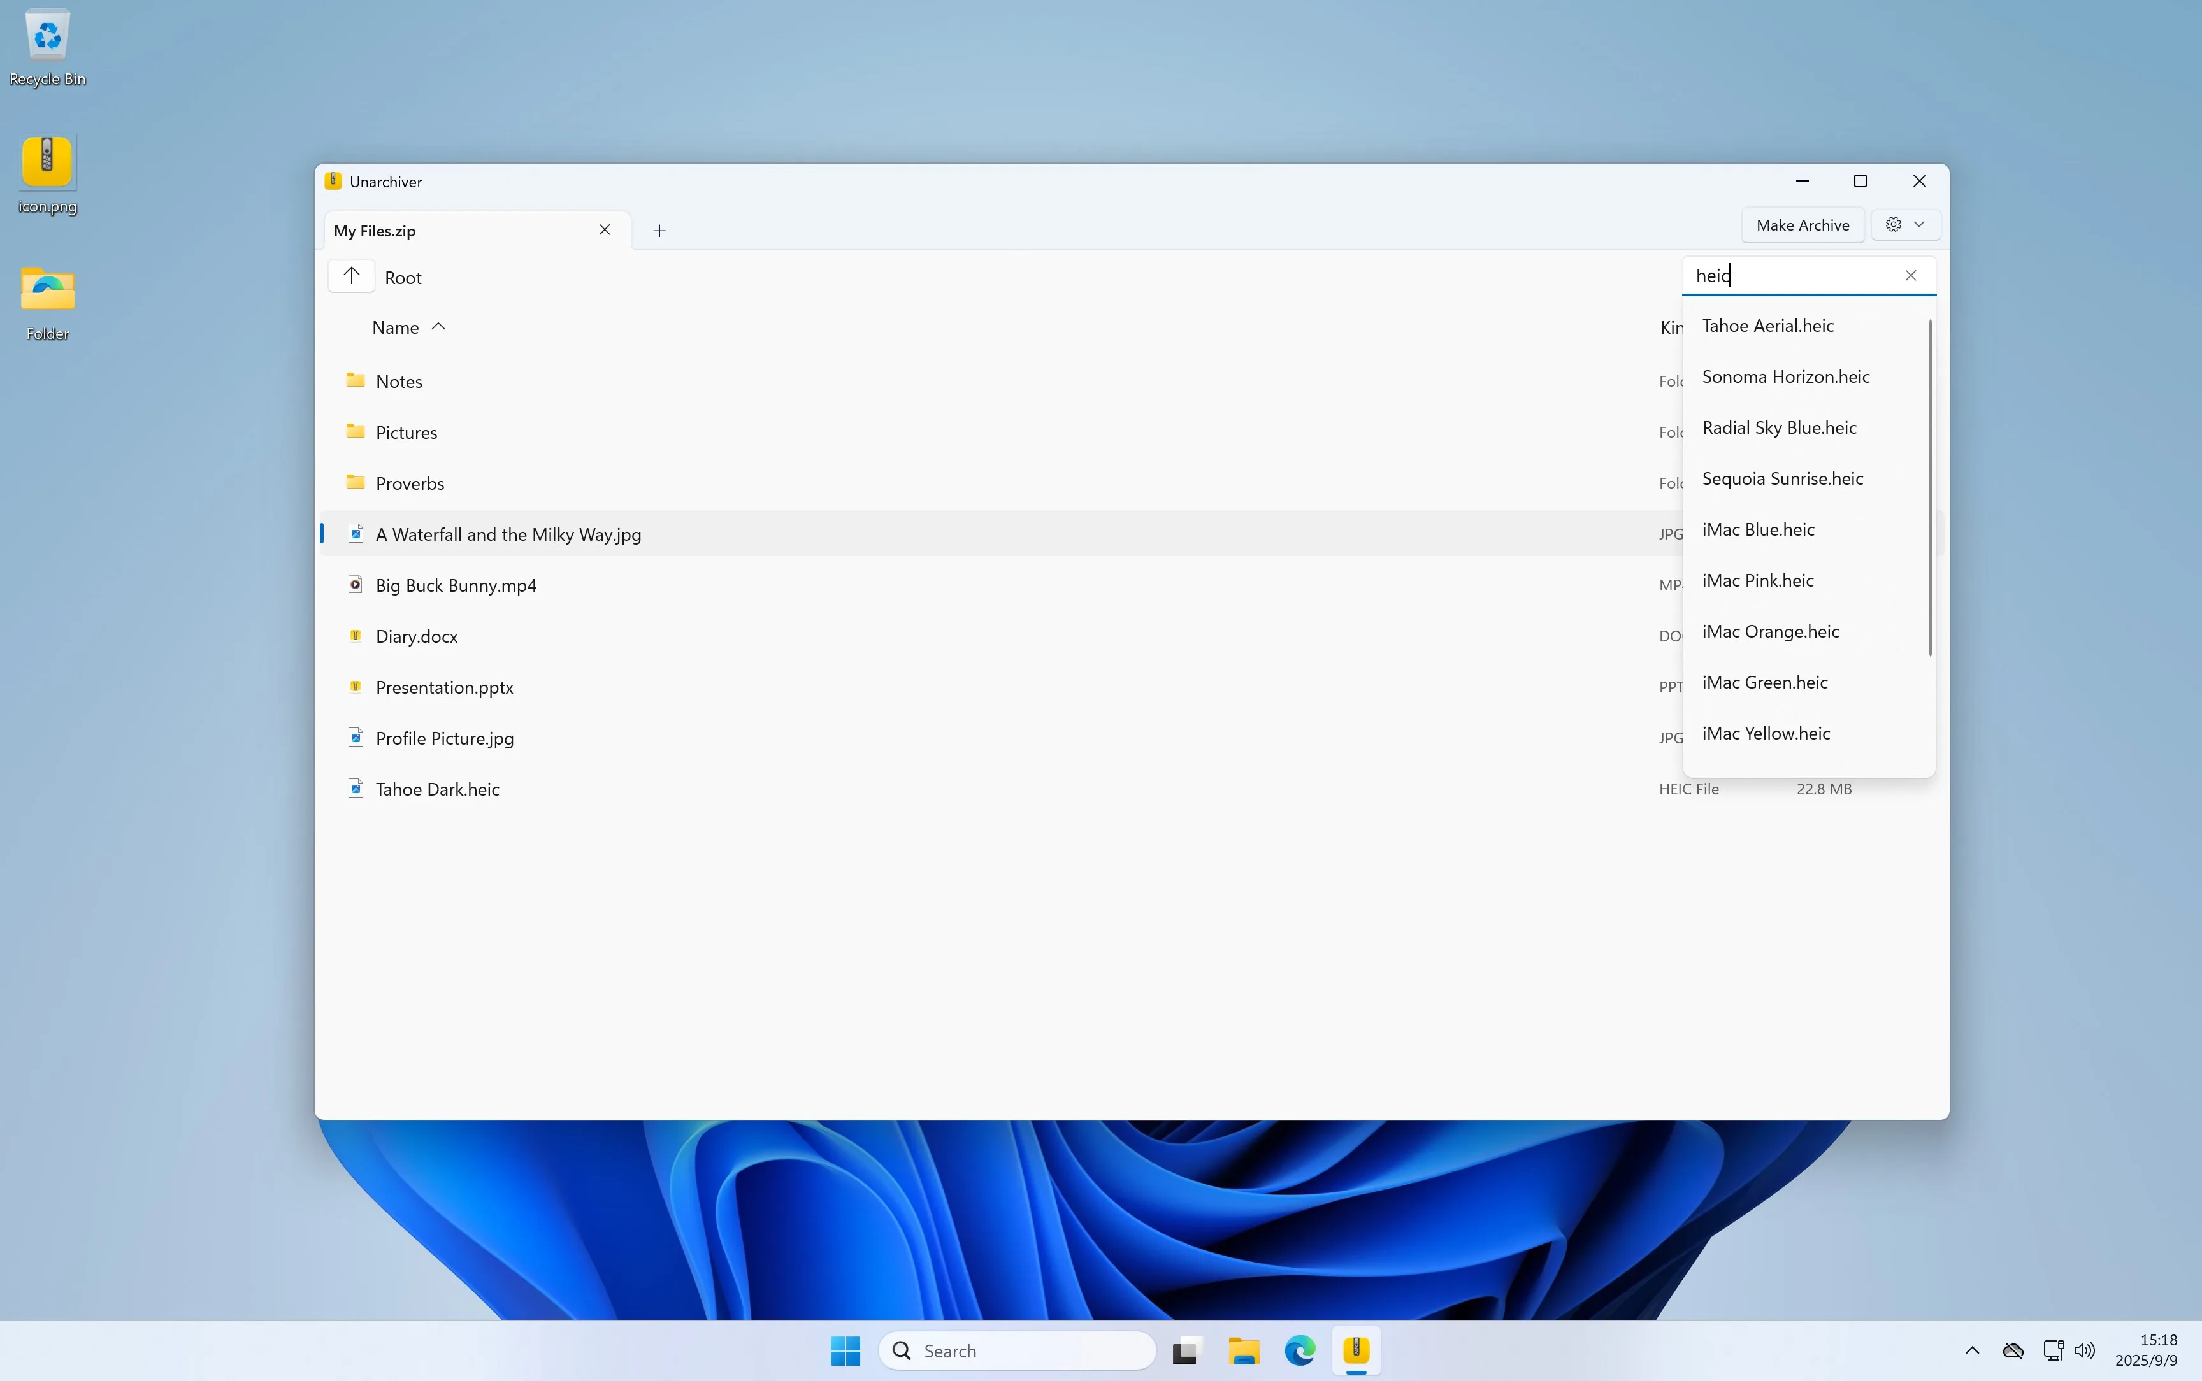Click the mp4 video file icon
2202x1381 pixels.
[x=356, y=585]
